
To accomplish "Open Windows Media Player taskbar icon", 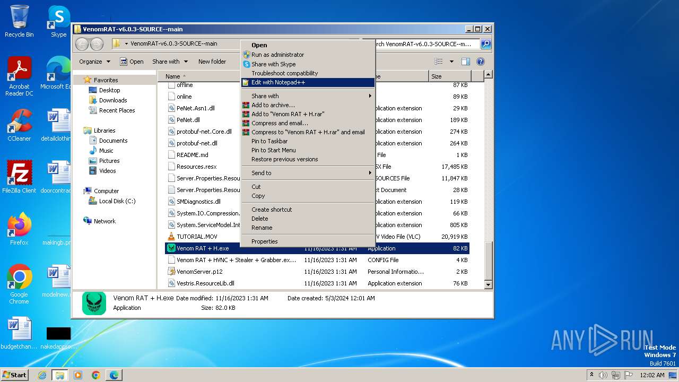I will coord(78,375).
